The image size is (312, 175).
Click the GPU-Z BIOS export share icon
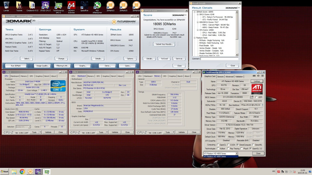click(252, 97)
